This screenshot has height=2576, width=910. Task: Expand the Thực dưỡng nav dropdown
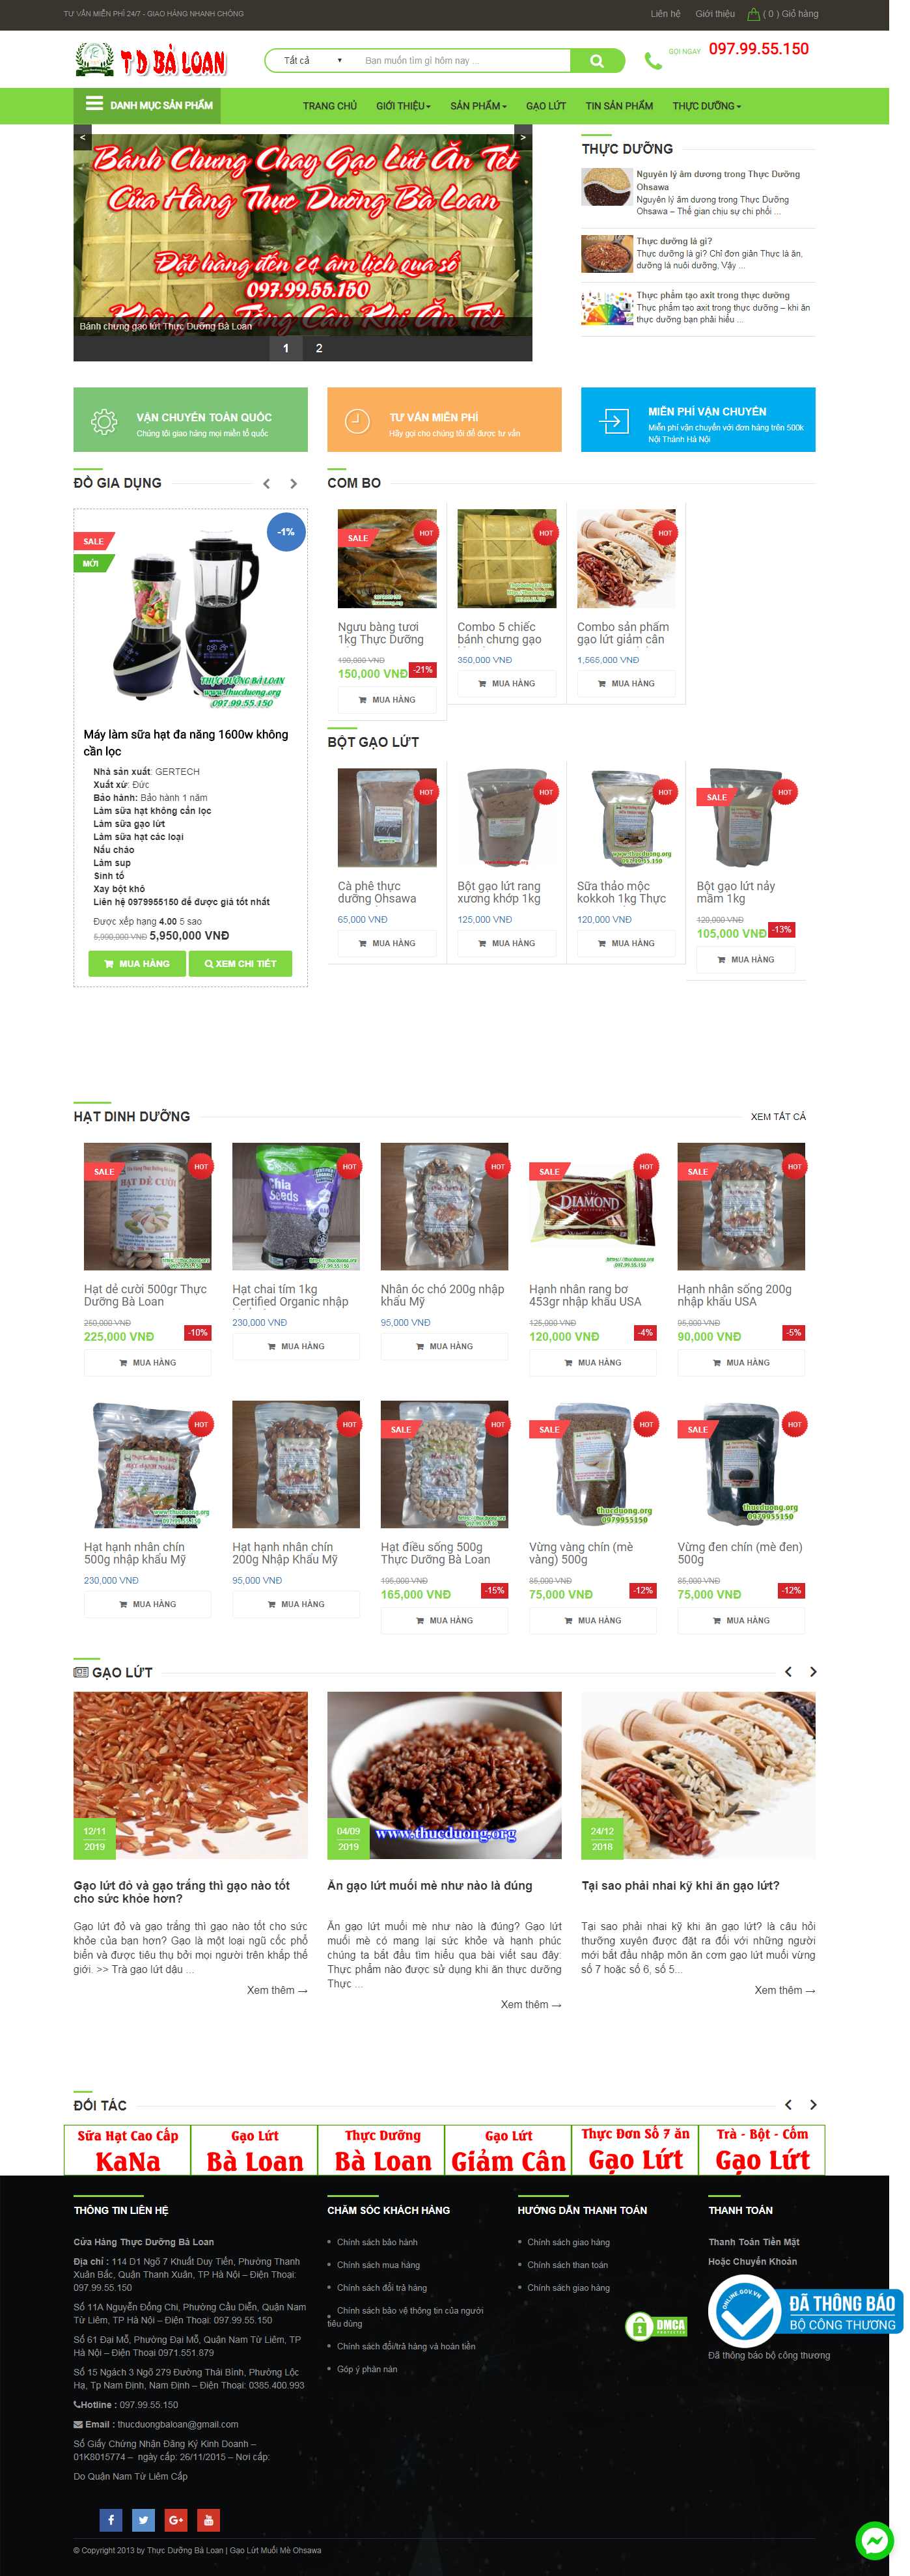click(706, 106)
